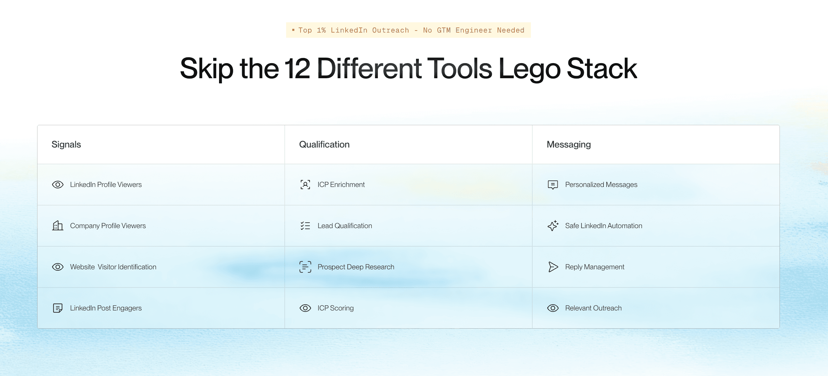Image resolution: width=828 pixels, height=376 pixels.
Task: Click the chat bubble icon for Personalized Messages
Action: 553,185
